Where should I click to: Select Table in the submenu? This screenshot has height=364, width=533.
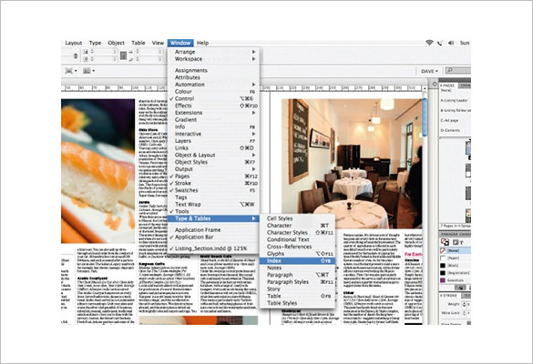tap(297, 296)
